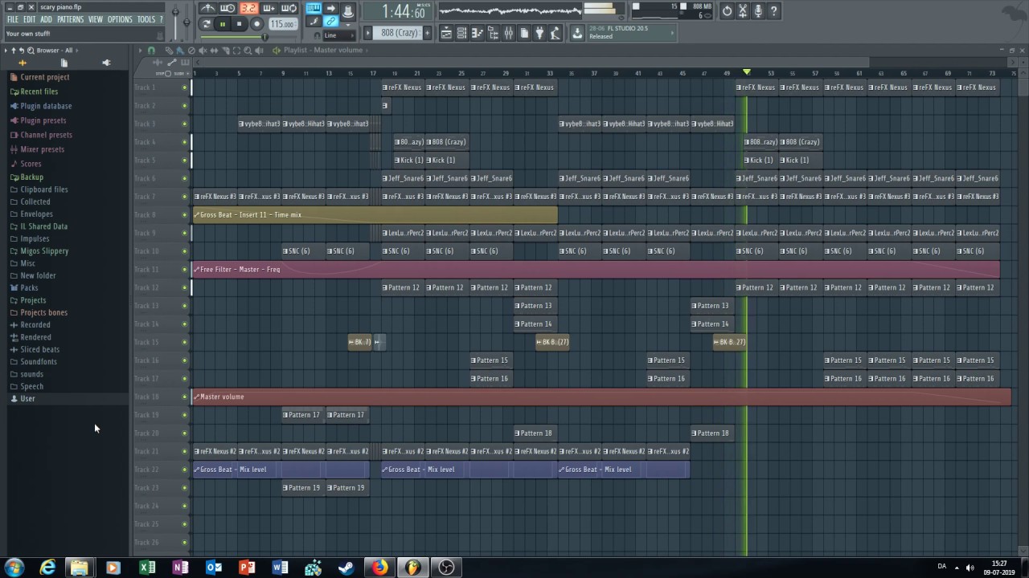Open the OPTIONS menu
This screenshot has width=1029, height=578.
pyautogui.click(x=120, y=19)
